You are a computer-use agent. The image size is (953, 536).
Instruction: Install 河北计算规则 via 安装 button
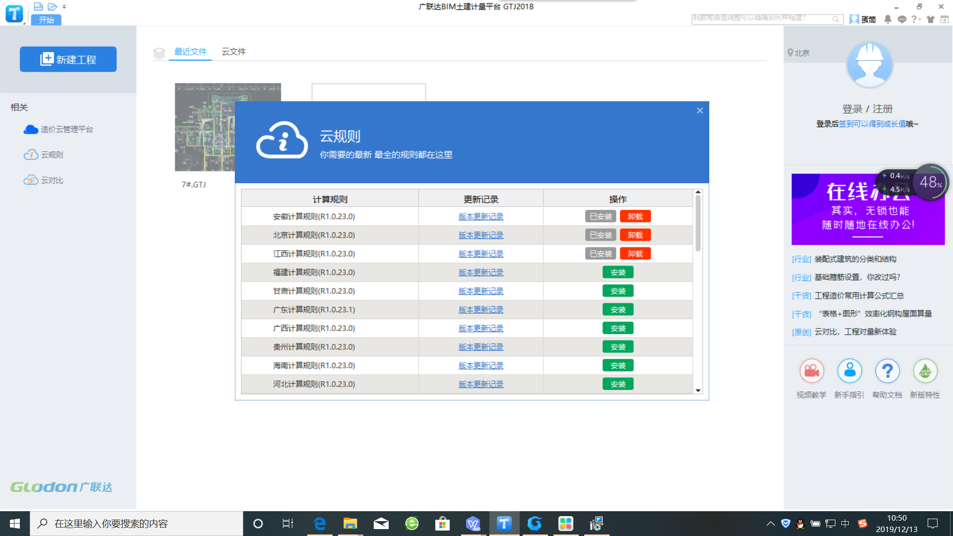[618, 384]
